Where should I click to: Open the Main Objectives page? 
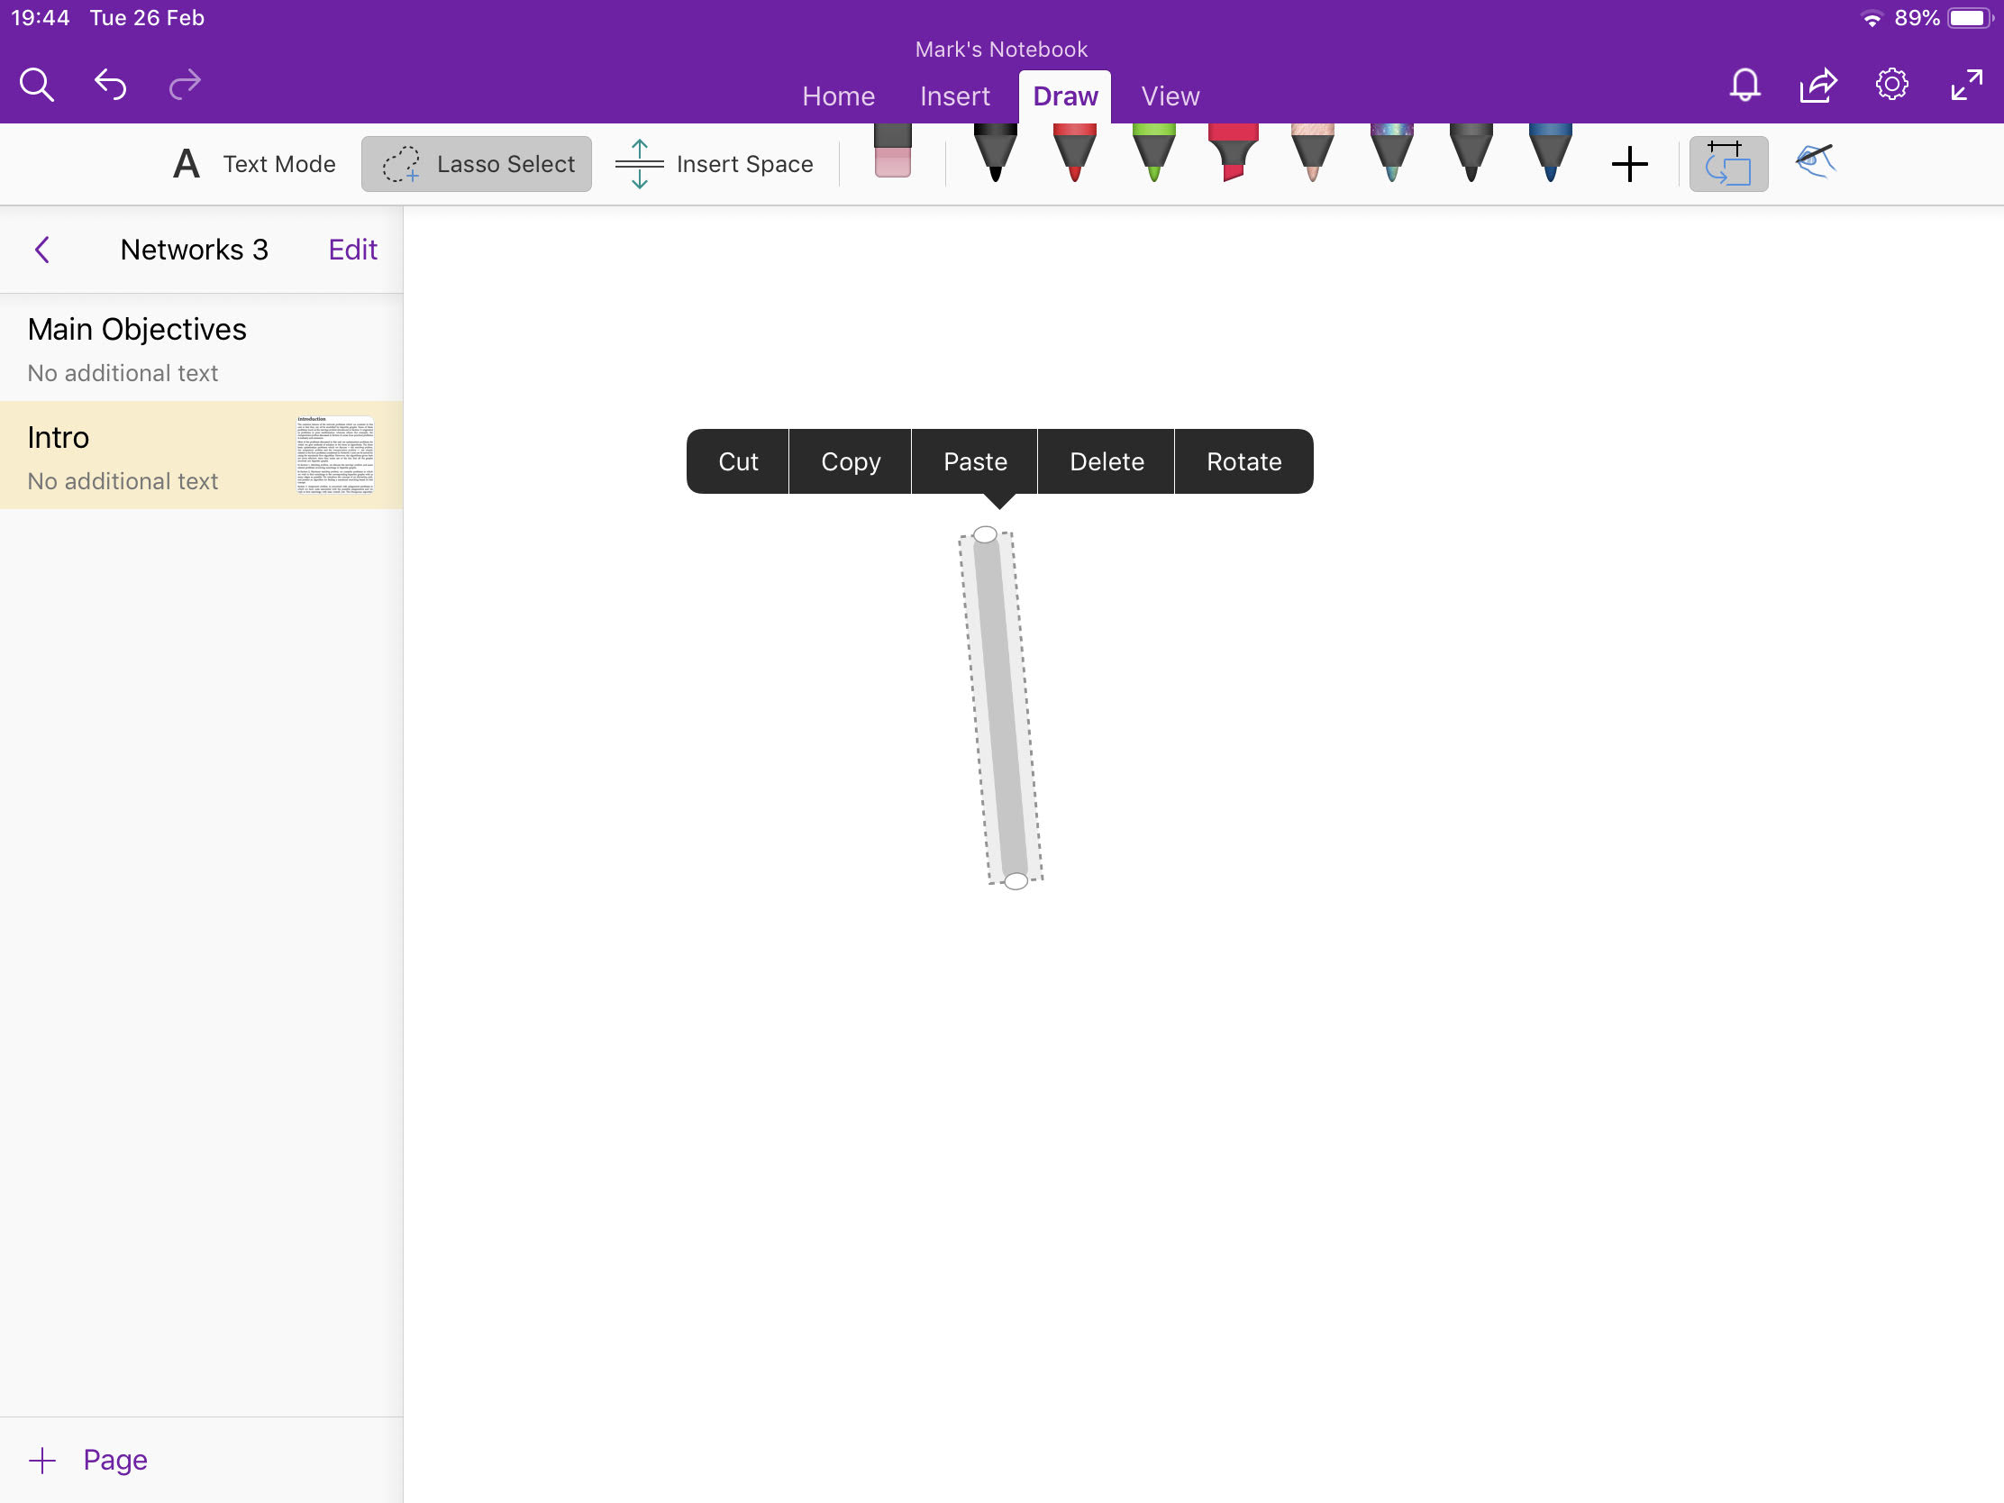coord(201,347)
